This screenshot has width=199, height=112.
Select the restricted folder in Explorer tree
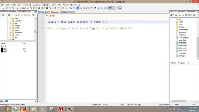tap(18, 21)
